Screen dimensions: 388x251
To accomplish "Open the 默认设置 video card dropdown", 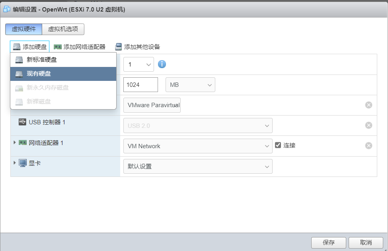I will tap(198, 166).
